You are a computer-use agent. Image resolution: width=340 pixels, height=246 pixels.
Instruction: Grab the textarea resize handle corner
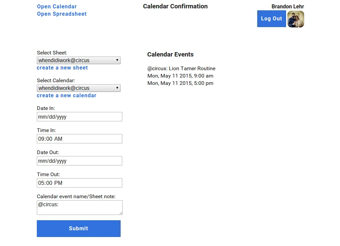(x=121, y=213)
